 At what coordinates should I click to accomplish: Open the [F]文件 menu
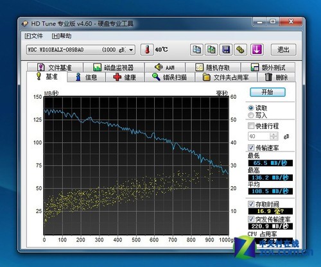(x=33, y=36)
